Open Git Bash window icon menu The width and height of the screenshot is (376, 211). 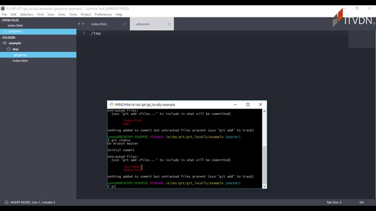coord(112,104)
